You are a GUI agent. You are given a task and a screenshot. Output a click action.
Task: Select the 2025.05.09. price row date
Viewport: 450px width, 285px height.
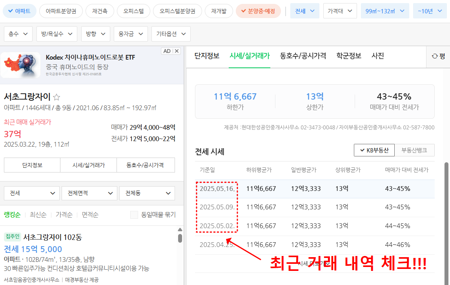[217, 207]
